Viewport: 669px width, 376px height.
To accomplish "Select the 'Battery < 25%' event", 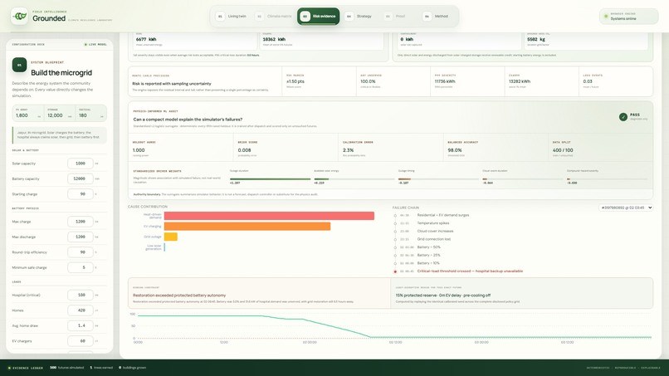I will pos(429,255).
